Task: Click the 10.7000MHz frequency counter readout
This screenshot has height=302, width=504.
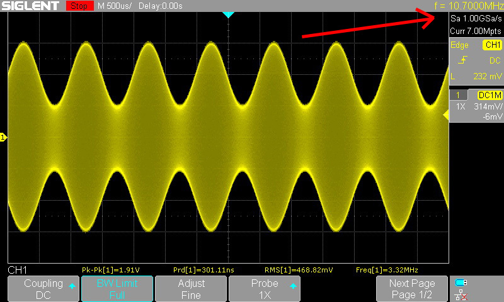Action: [x=469, y=6]
